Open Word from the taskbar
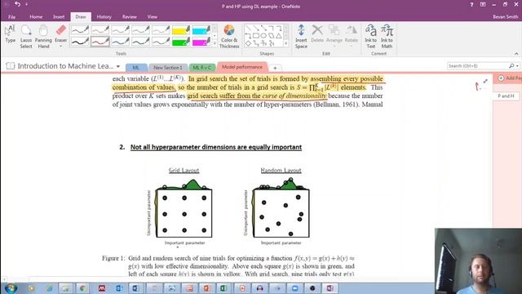The width and height of the screenshot is (522, 294). click(136, 288)
